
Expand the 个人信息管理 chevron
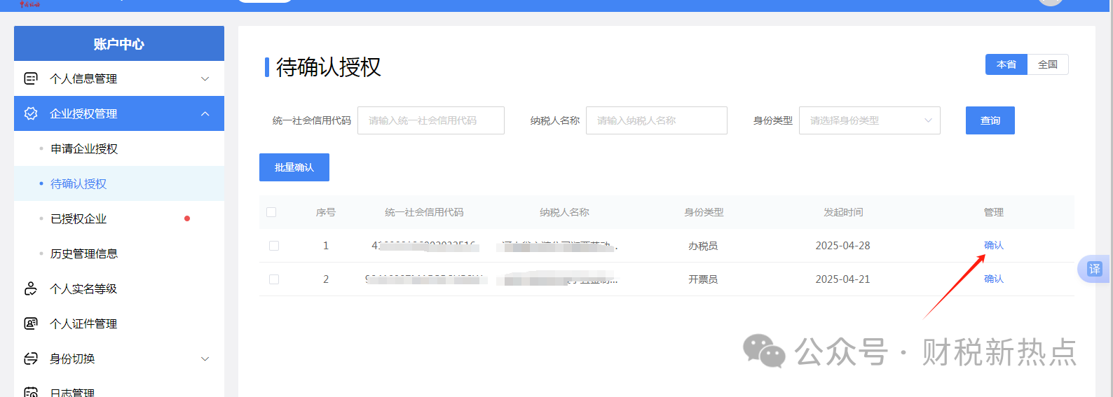click(x=205, y=78)
